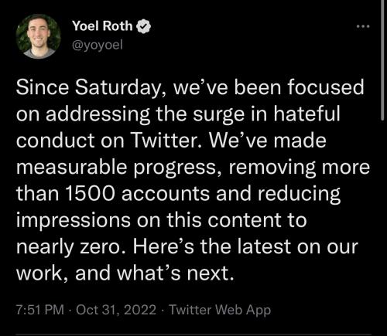Click the word "impressions" in the tweet
The width and height of the screenshot is (387, 336).
point(74,221)
